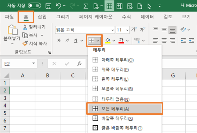Toggle the AutoSave switch
This screenshot has height=133, width=197.
pos(34,6)
